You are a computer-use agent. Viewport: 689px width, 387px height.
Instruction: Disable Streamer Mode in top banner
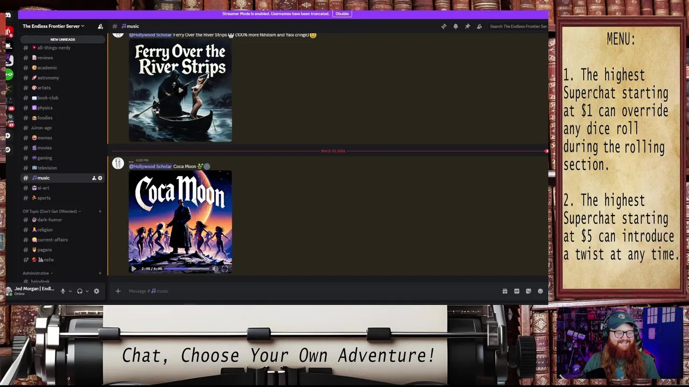tap(342, 14)
